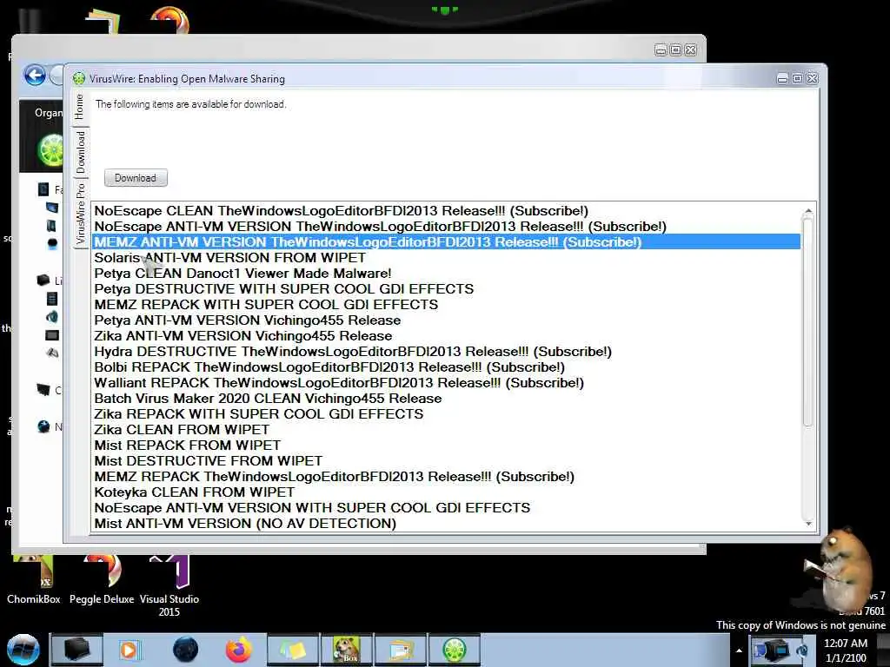This screenshot has height=667, width=890.
Task: Select "Mist DESTRUCTIVE FROM WIPET" row
Action: (446, 460)
